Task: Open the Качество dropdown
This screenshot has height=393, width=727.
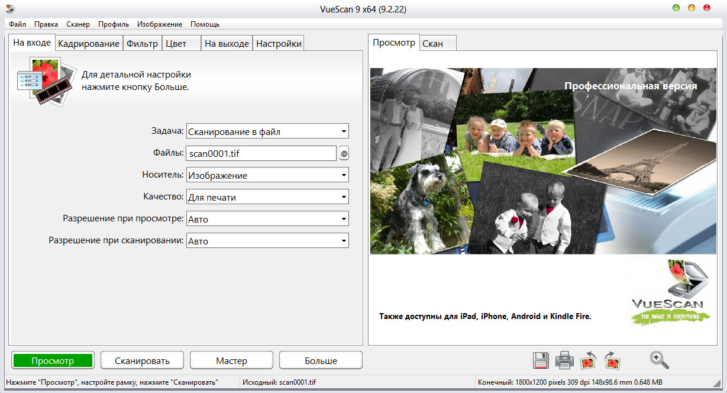Action: (267, 197)
